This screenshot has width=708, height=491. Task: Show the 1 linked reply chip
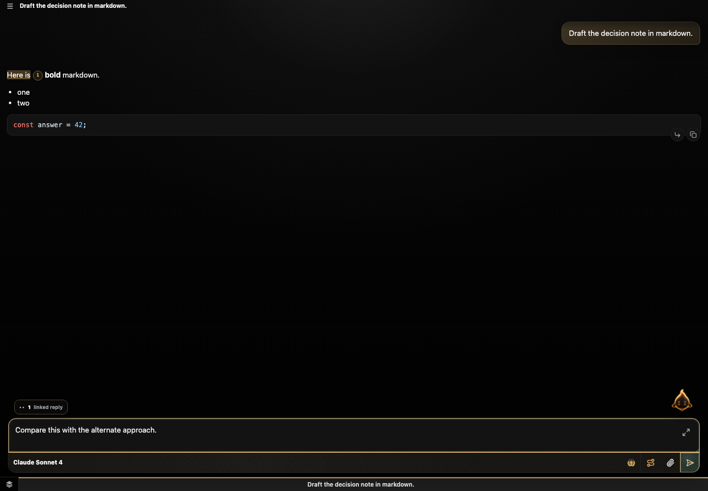[x=41, y=407]
